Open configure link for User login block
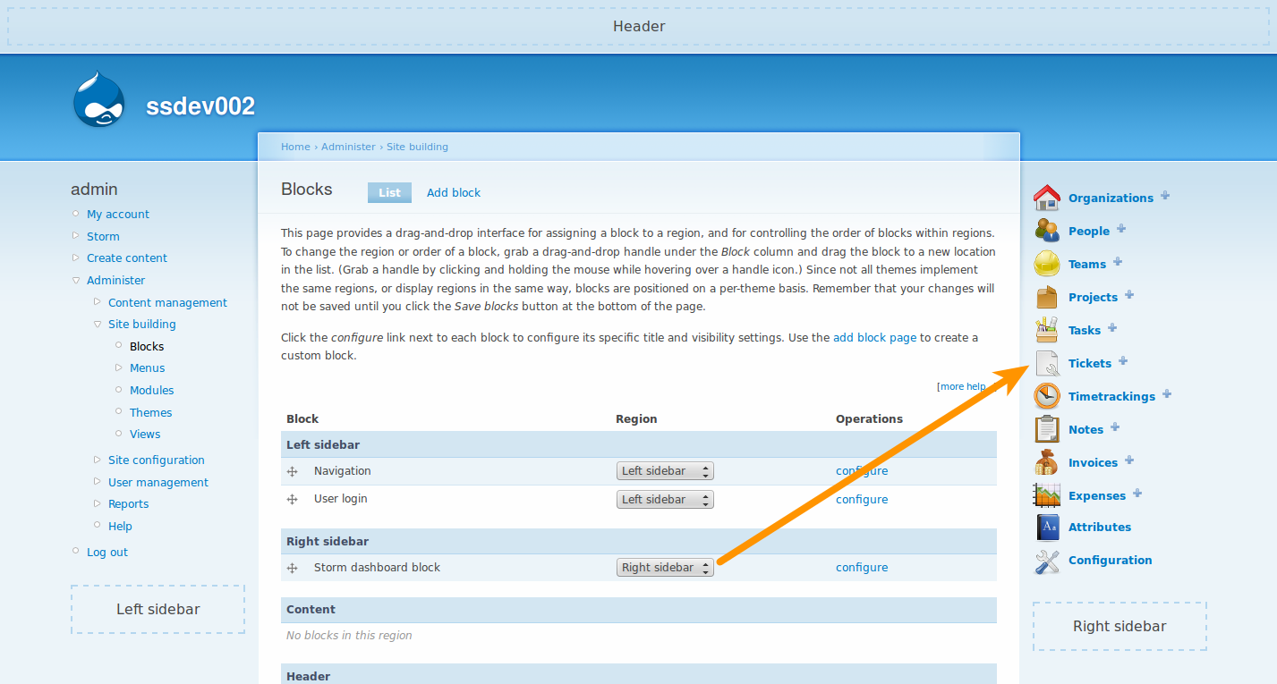This screenshot has height=684, width=1277. click(x=861, y=499)
